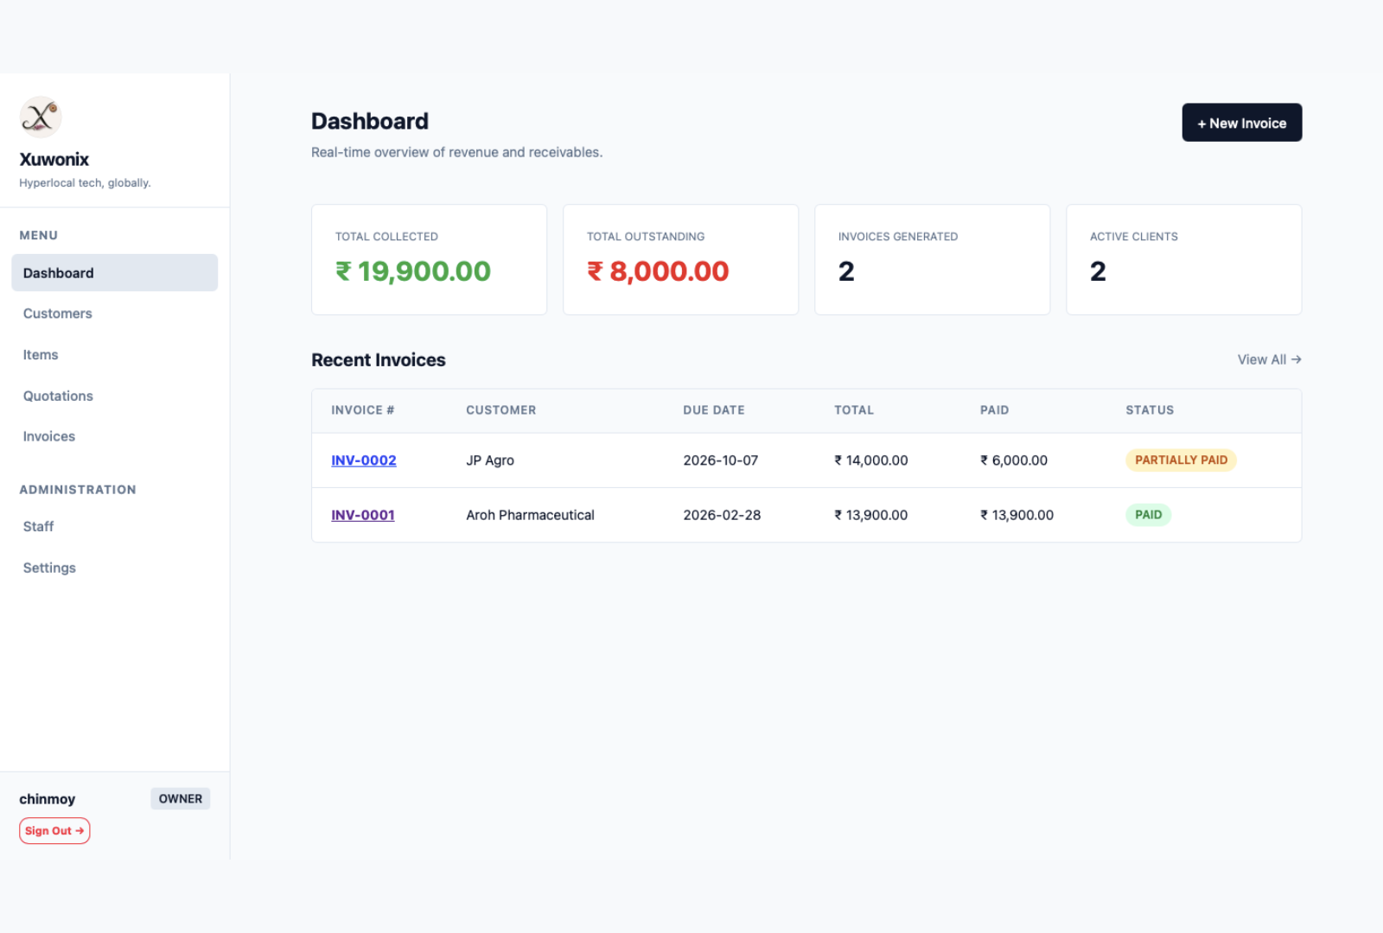
Task: Open invoice INV-0002
Action: pos(363,460)
